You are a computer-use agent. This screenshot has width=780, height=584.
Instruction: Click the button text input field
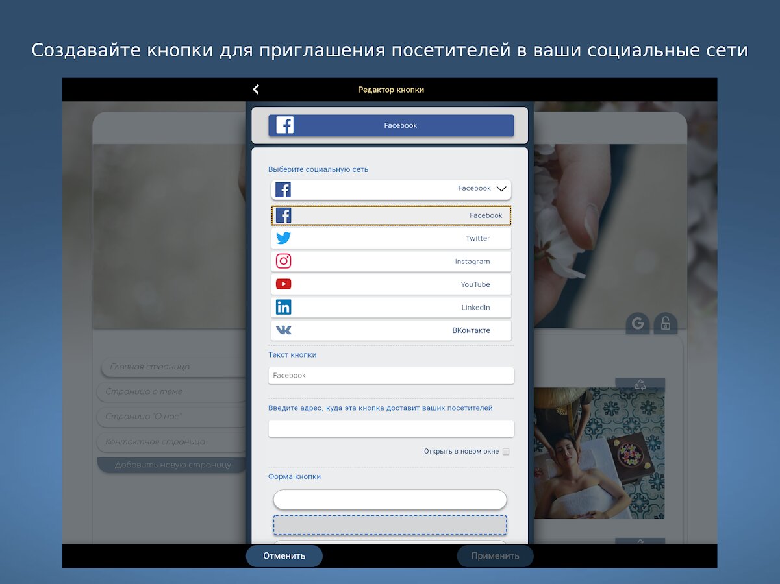click(x=391, y=376)
